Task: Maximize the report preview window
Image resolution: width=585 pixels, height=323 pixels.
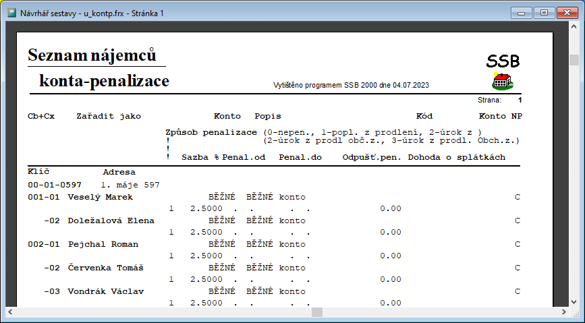Action: pyautogui.click(x=543, y=12)
